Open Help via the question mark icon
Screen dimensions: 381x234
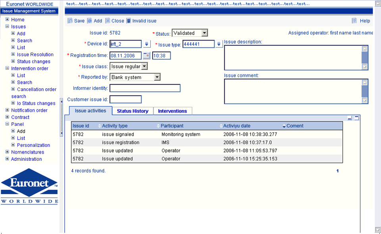coord(354,21)
